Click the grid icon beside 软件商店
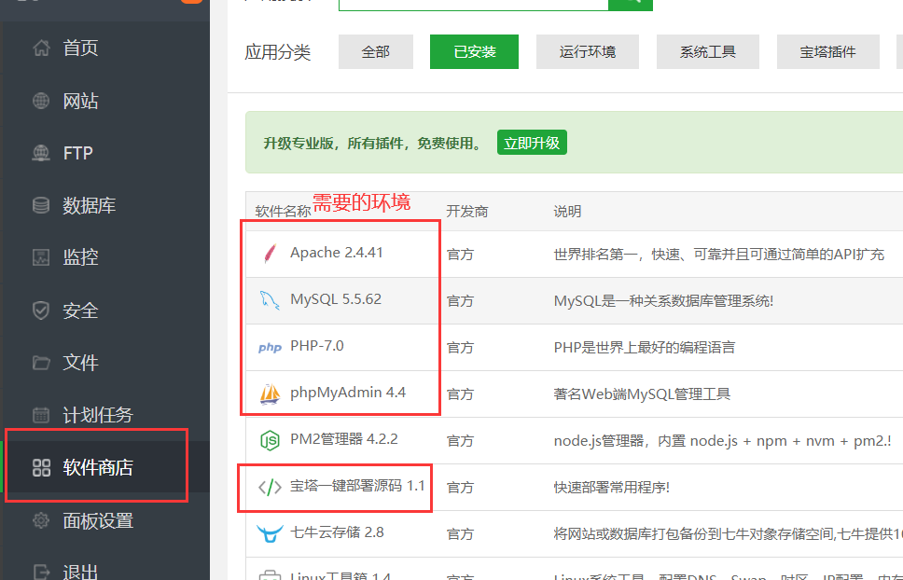 click(41, 468)
